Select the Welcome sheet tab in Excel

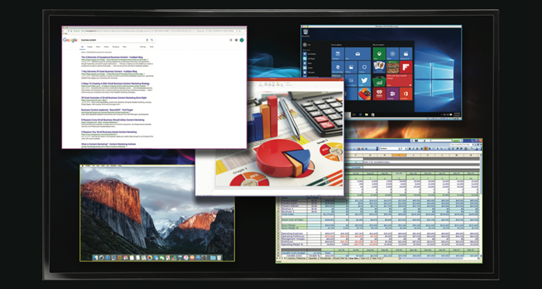301,258
